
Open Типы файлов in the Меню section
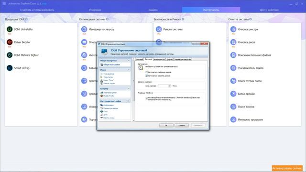[107, 74]
